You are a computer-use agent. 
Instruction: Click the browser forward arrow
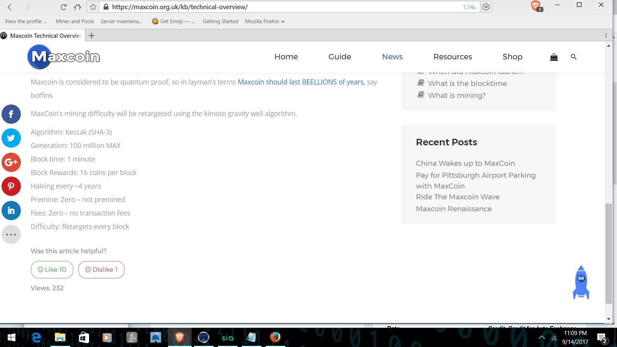tap(28, 7)
